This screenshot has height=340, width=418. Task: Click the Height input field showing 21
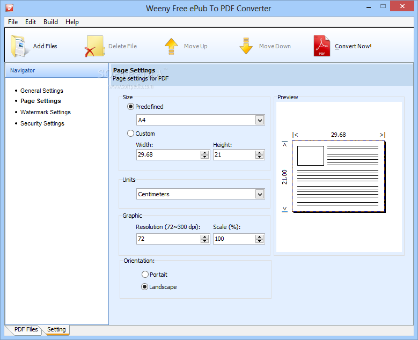(234, 154)
